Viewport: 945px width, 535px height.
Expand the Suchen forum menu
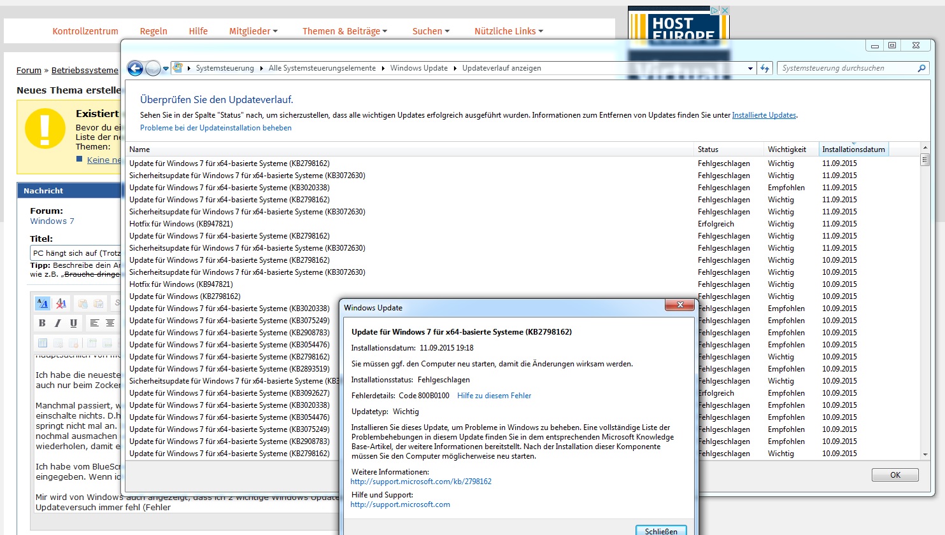(431, 31)
